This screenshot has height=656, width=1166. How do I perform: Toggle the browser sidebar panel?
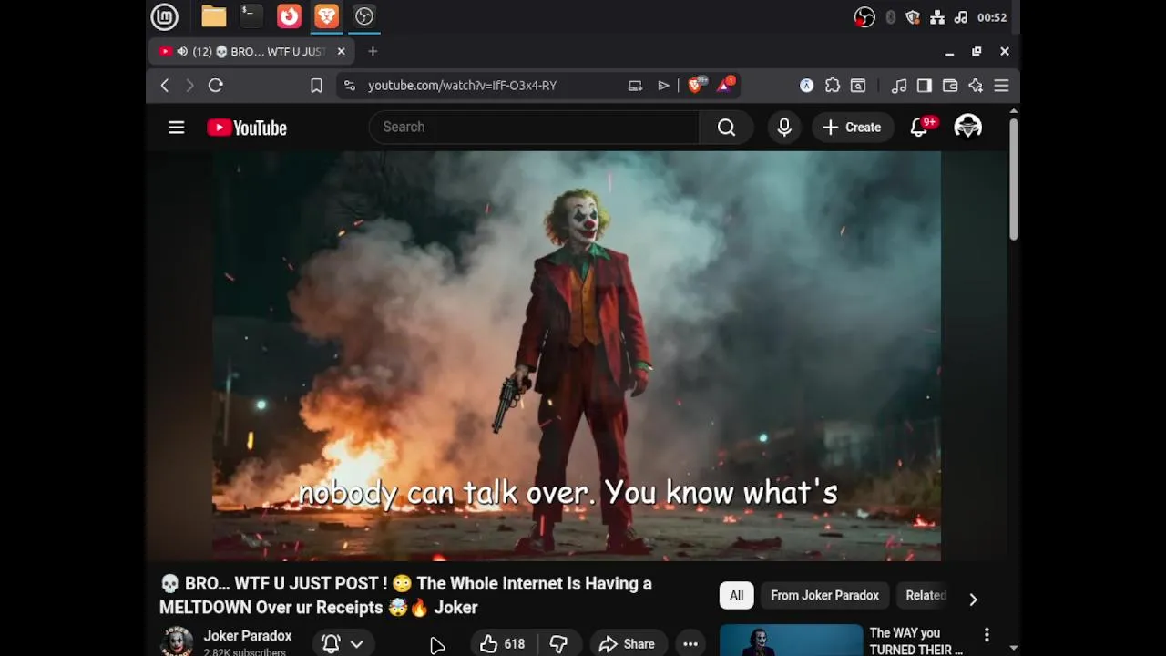924,86
